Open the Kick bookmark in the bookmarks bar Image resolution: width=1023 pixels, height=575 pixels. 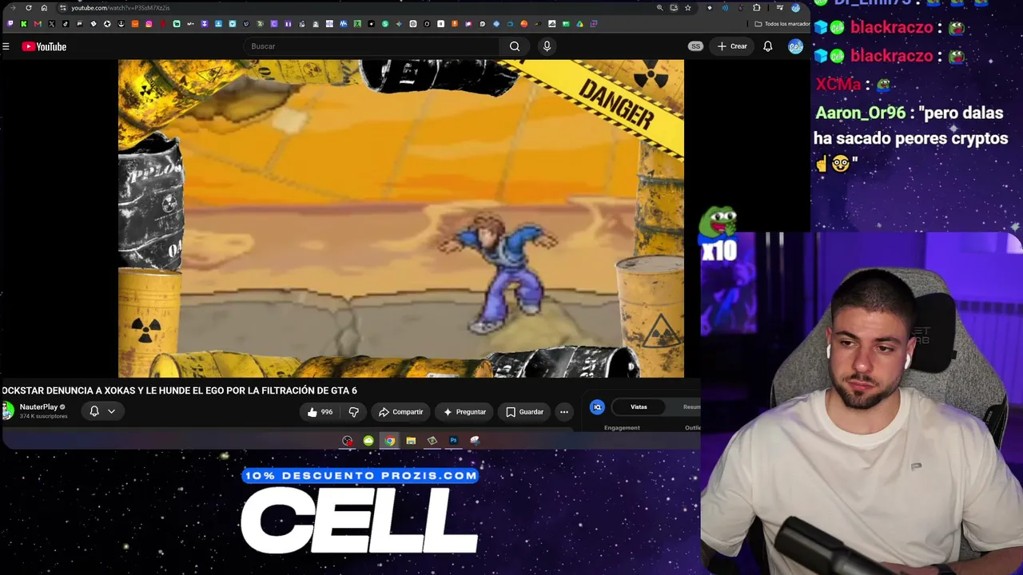[24, 24]
